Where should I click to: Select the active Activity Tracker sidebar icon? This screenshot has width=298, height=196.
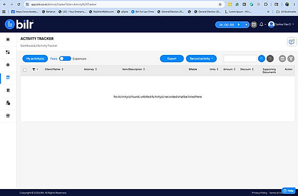(x=8, y=77)
